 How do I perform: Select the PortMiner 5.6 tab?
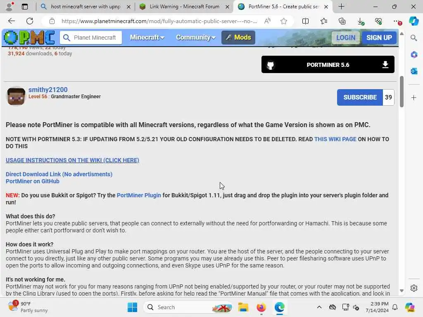283,7
